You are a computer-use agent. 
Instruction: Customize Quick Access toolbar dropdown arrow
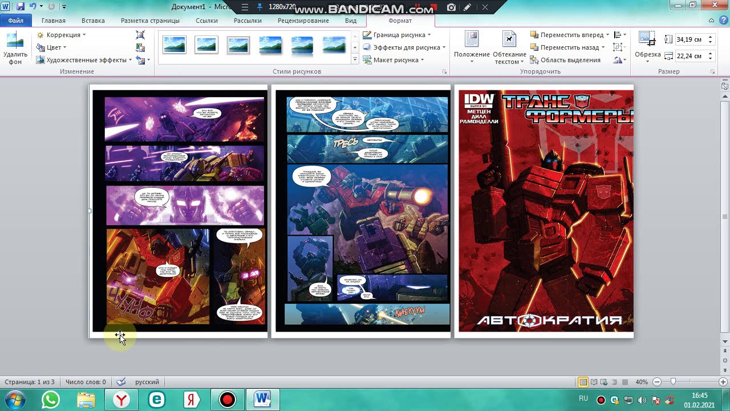(64, 7)
